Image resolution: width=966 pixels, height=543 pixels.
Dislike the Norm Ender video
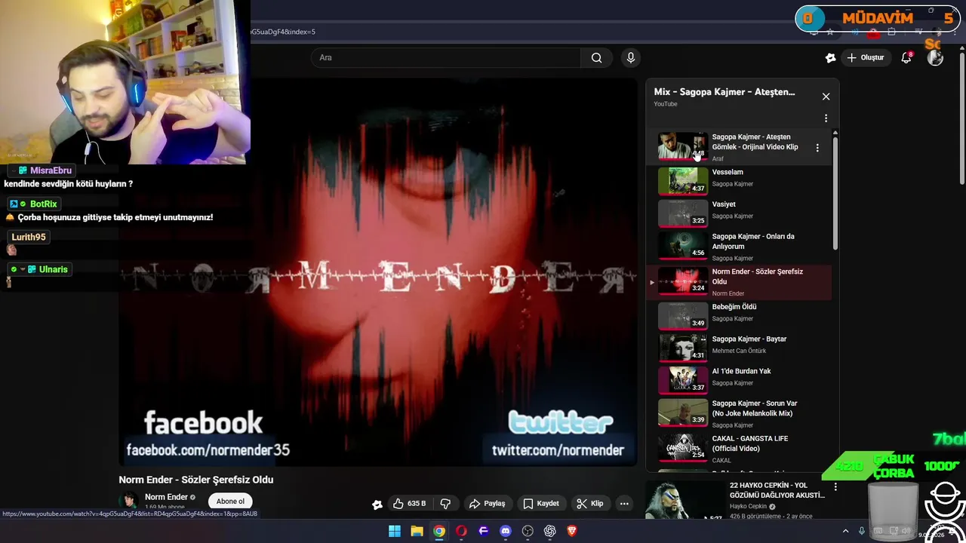click(x=445, y=503)
